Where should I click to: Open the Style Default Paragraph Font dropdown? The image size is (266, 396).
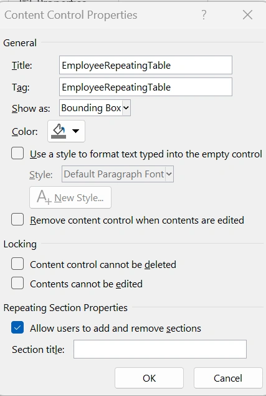[118, 174]
